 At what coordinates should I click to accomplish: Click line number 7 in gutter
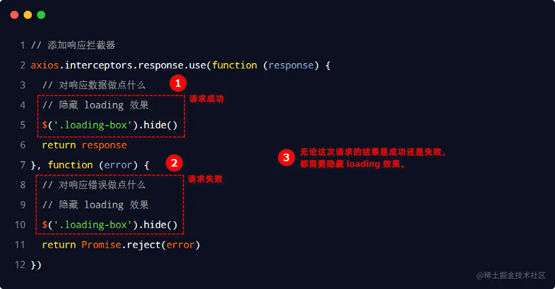22,165
